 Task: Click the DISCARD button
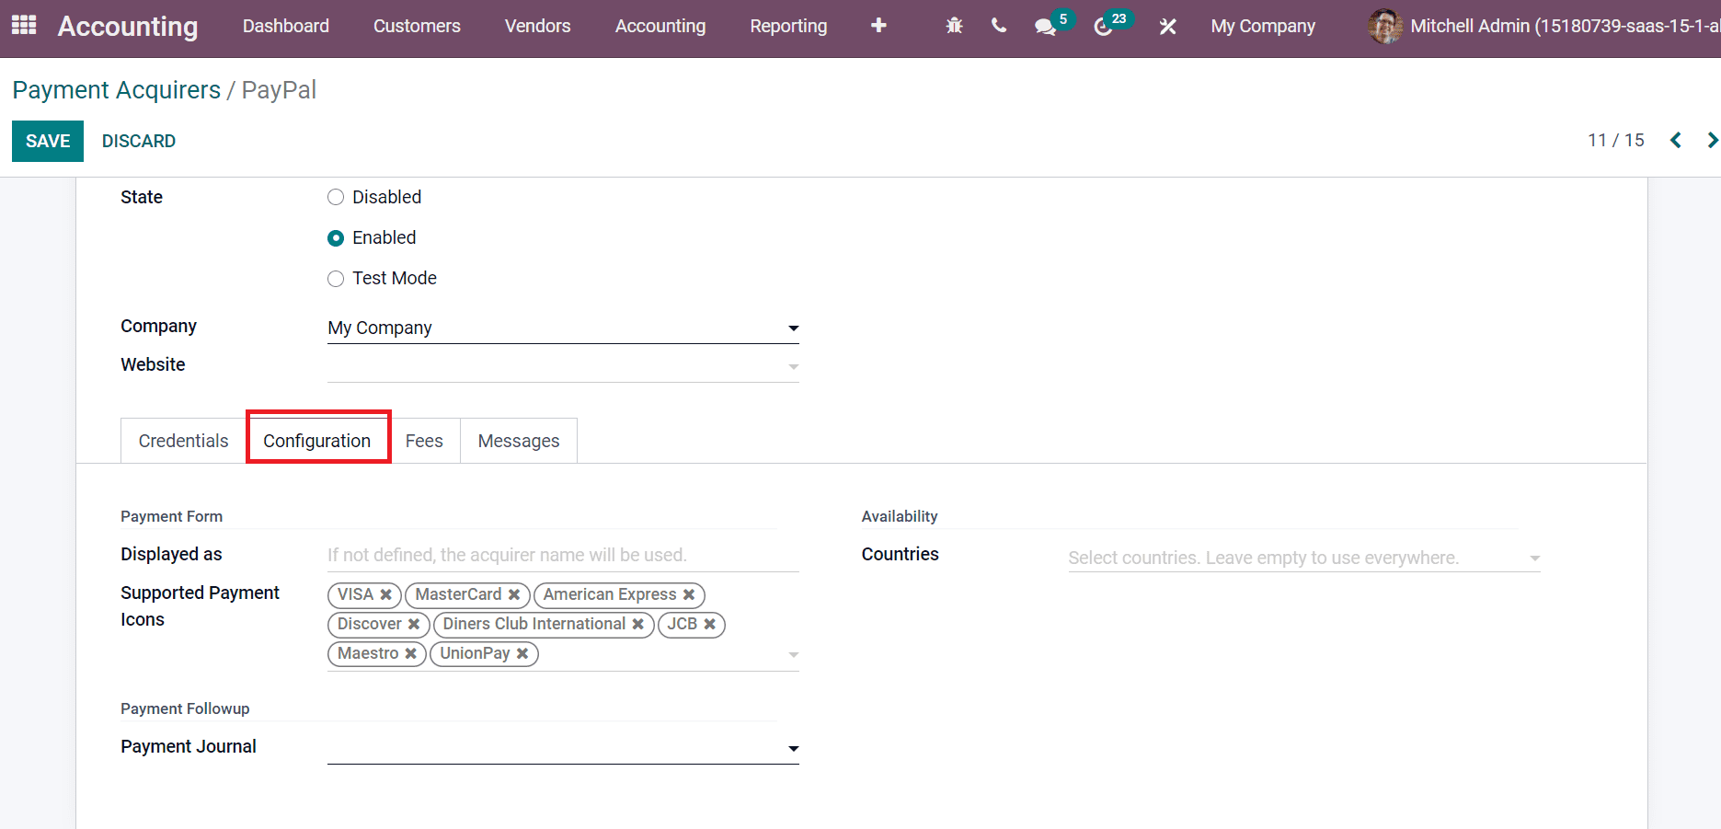(x=139, y=141)
